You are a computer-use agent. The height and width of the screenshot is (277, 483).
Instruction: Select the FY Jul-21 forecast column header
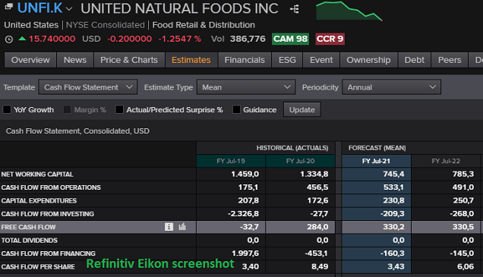coord(376,161)
